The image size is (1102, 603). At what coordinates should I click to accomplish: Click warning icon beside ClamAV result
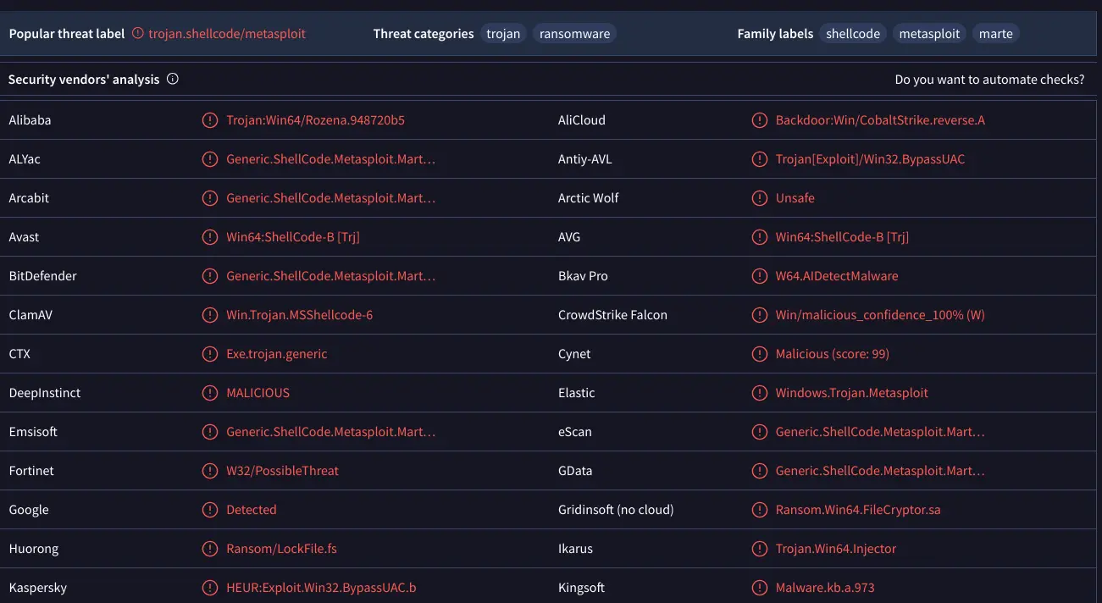210,315
